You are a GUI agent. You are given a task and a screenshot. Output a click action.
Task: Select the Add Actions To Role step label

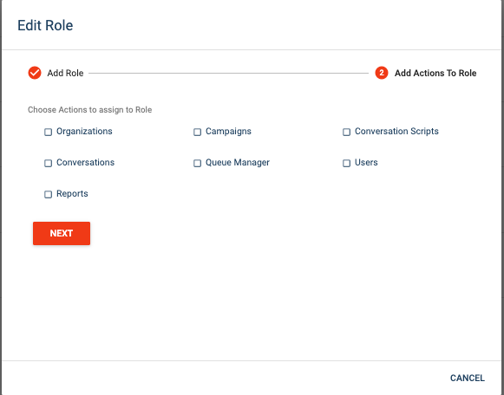(435, 73)
